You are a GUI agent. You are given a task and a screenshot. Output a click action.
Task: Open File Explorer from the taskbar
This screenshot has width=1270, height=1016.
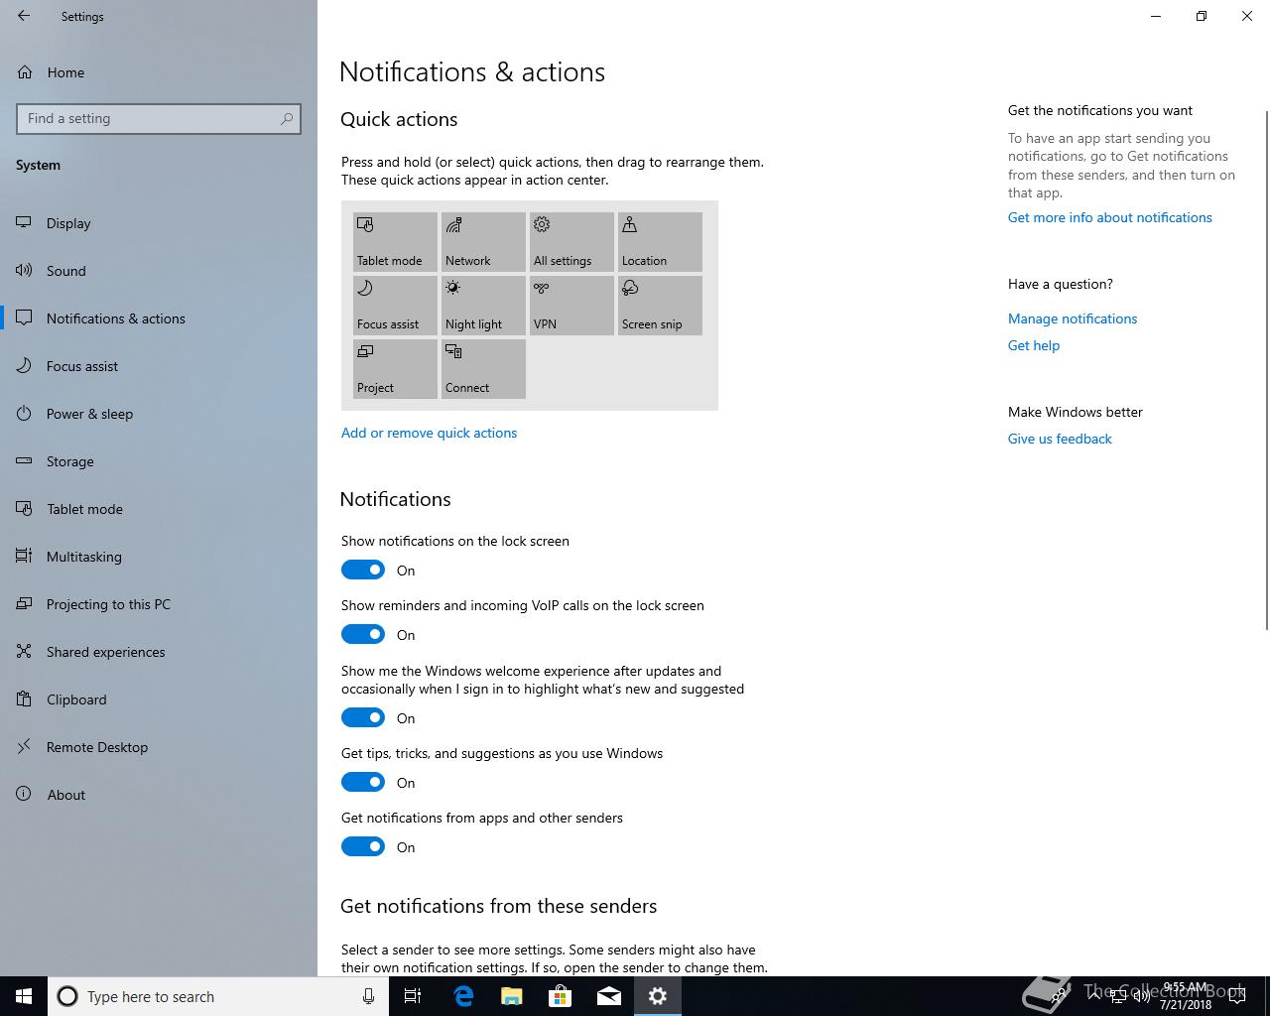pyautogui.click(x=511, y=996)
